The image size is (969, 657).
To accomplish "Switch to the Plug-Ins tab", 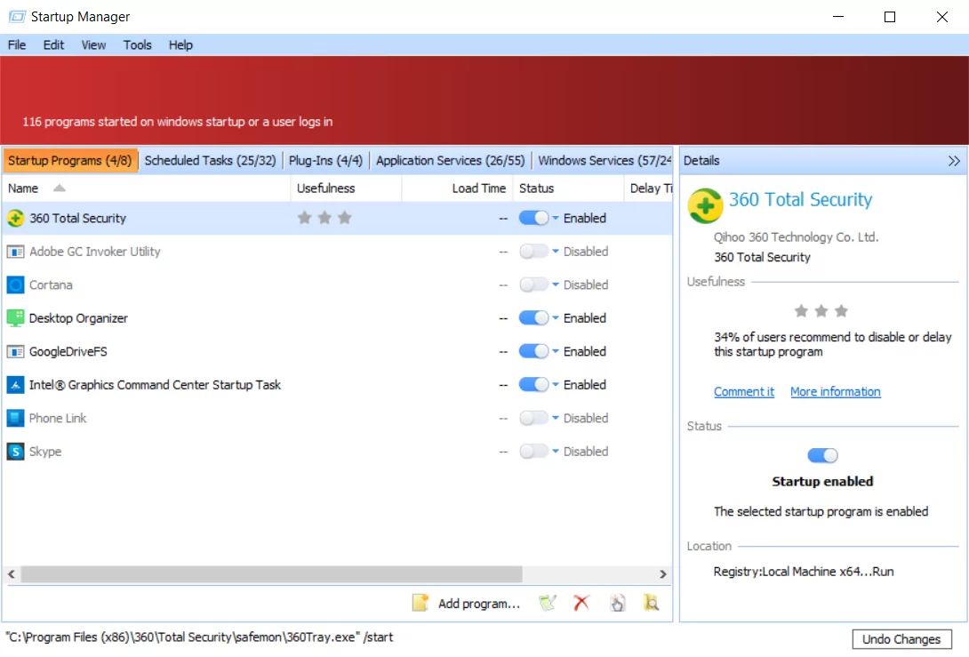I will tap(325, 161).
